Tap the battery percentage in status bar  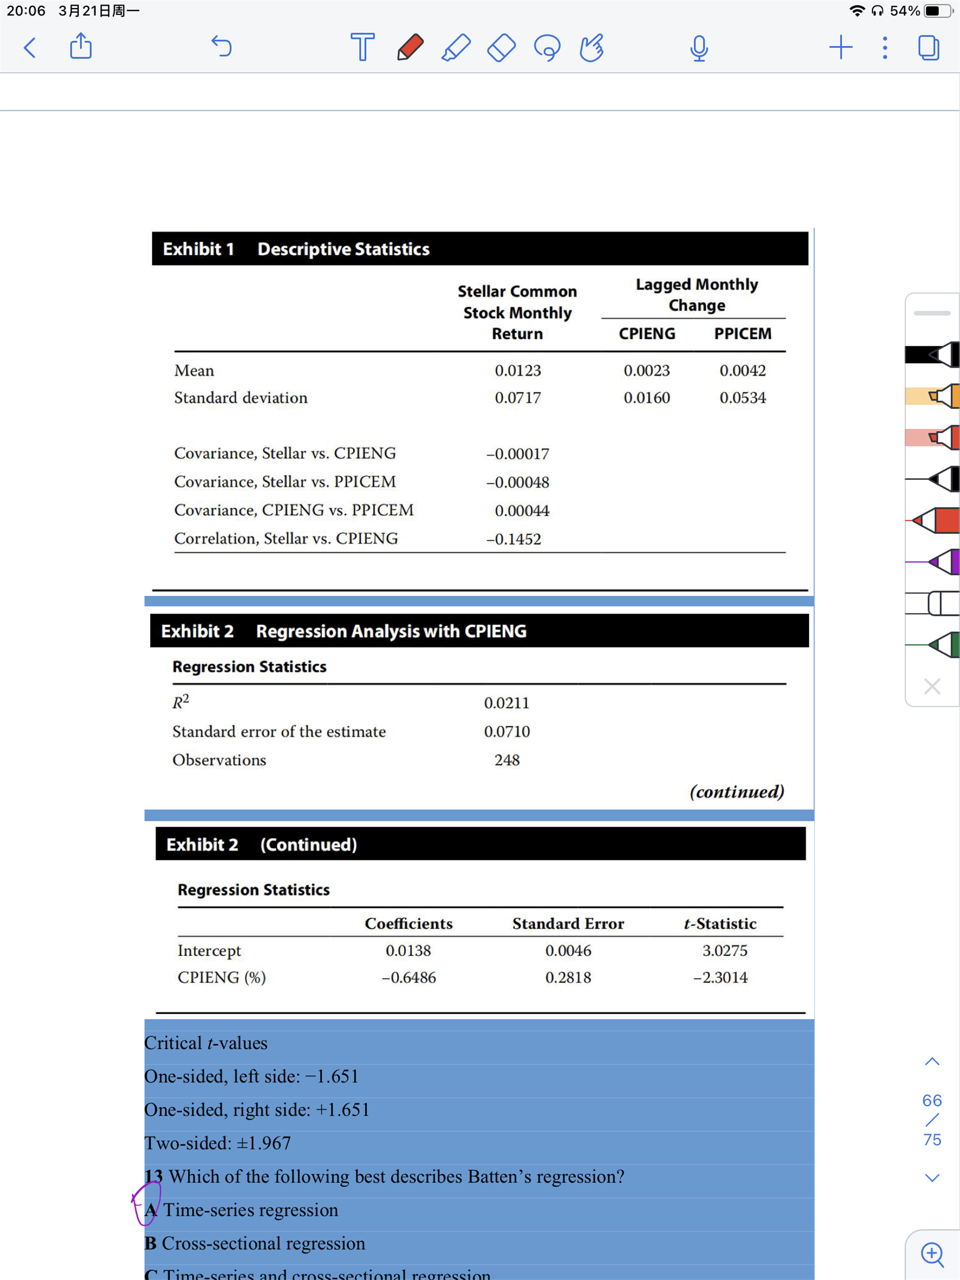(x=905, y=10)
